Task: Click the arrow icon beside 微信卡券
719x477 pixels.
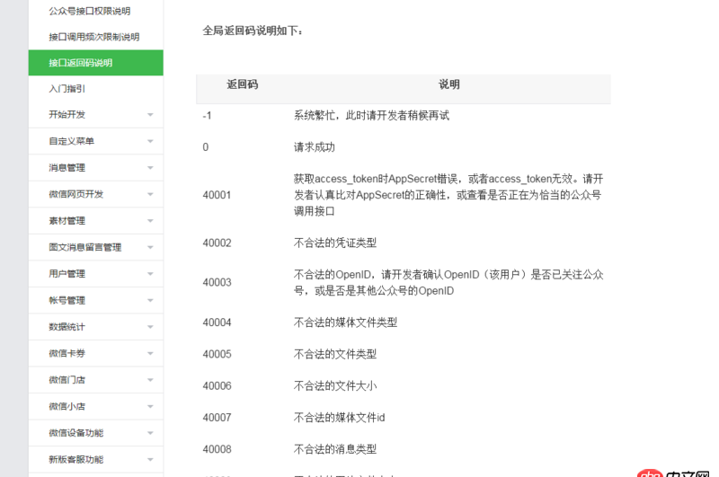Action: click(150, 353)
